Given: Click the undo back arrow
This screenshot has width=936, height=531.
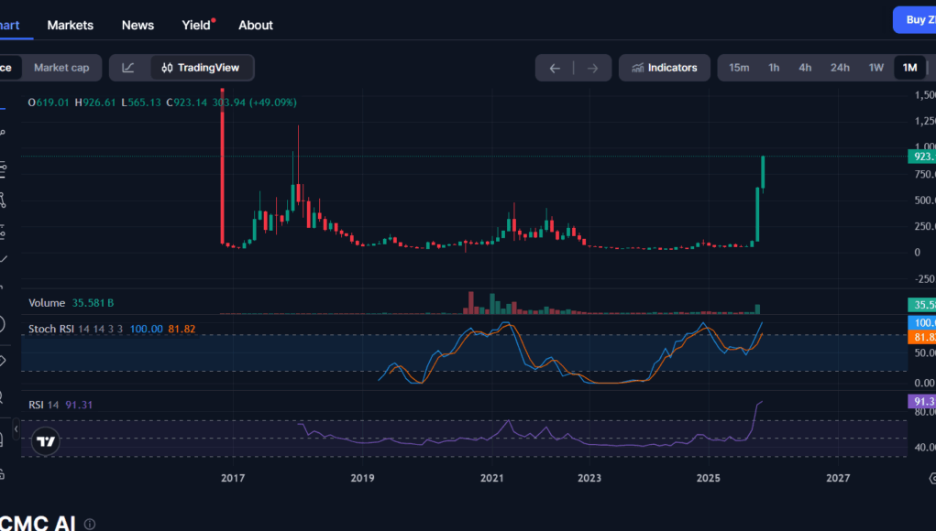Looking at the screenshot, I should click(x=555, y=68).
